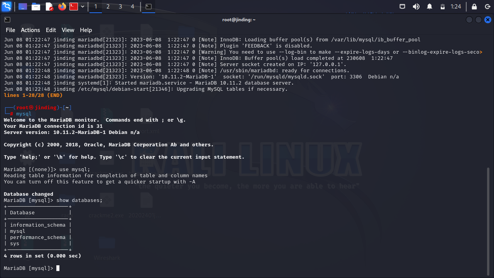Click the terminal title bar window icon
494x278 pixels.
click(7, 20)
